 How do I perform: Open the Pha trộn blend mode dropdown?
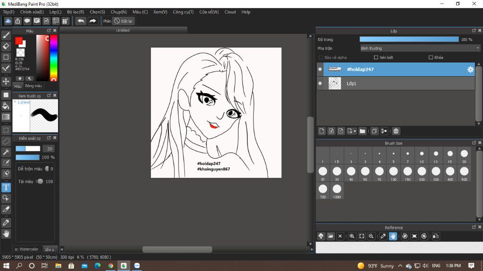(x=420, y=48)
